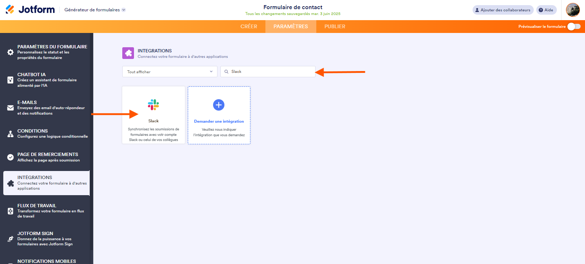Switch to the CRÉER tab
This screenshot has width=585, height=264.
[249, 26]
